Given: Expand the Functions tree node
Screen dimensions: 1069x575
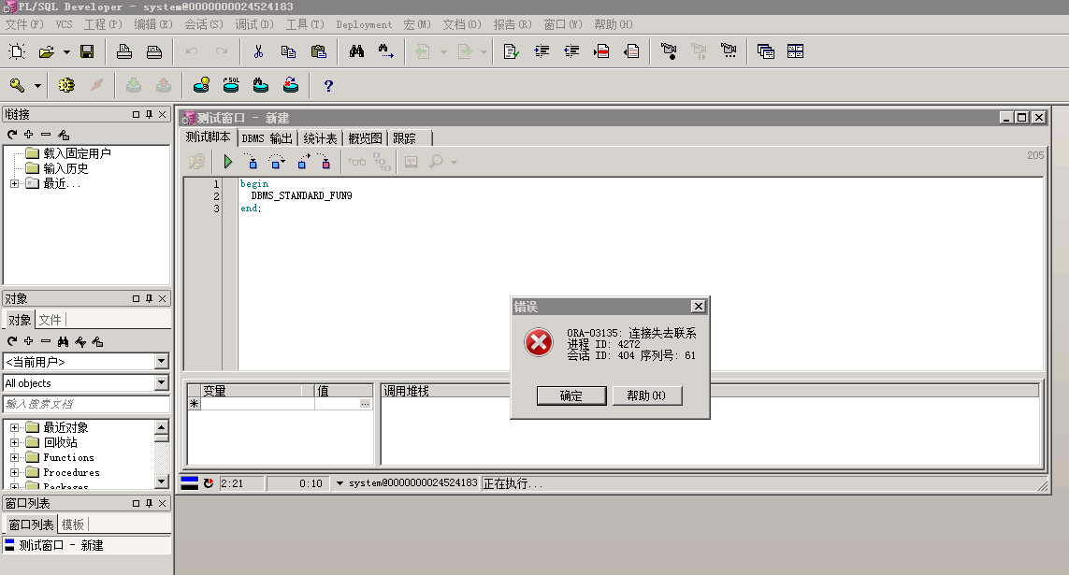Looking at the screenshot, I should pyautogui.click(x=15, y=457).
